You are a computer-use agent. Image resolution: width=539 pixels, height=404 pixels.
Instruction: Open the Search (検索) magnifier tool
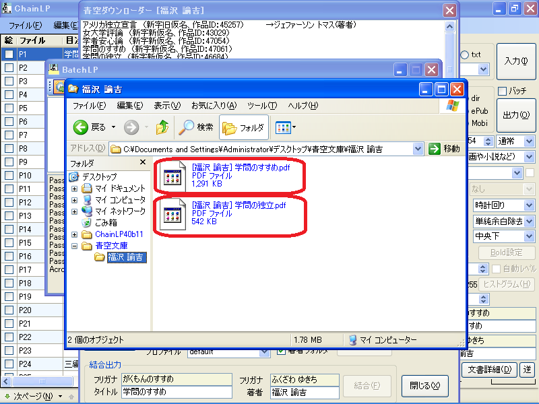tap(196, 127)
